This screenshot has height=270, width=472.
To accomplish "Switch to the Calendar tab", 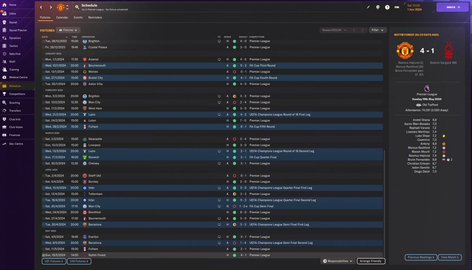I will 62,17.
